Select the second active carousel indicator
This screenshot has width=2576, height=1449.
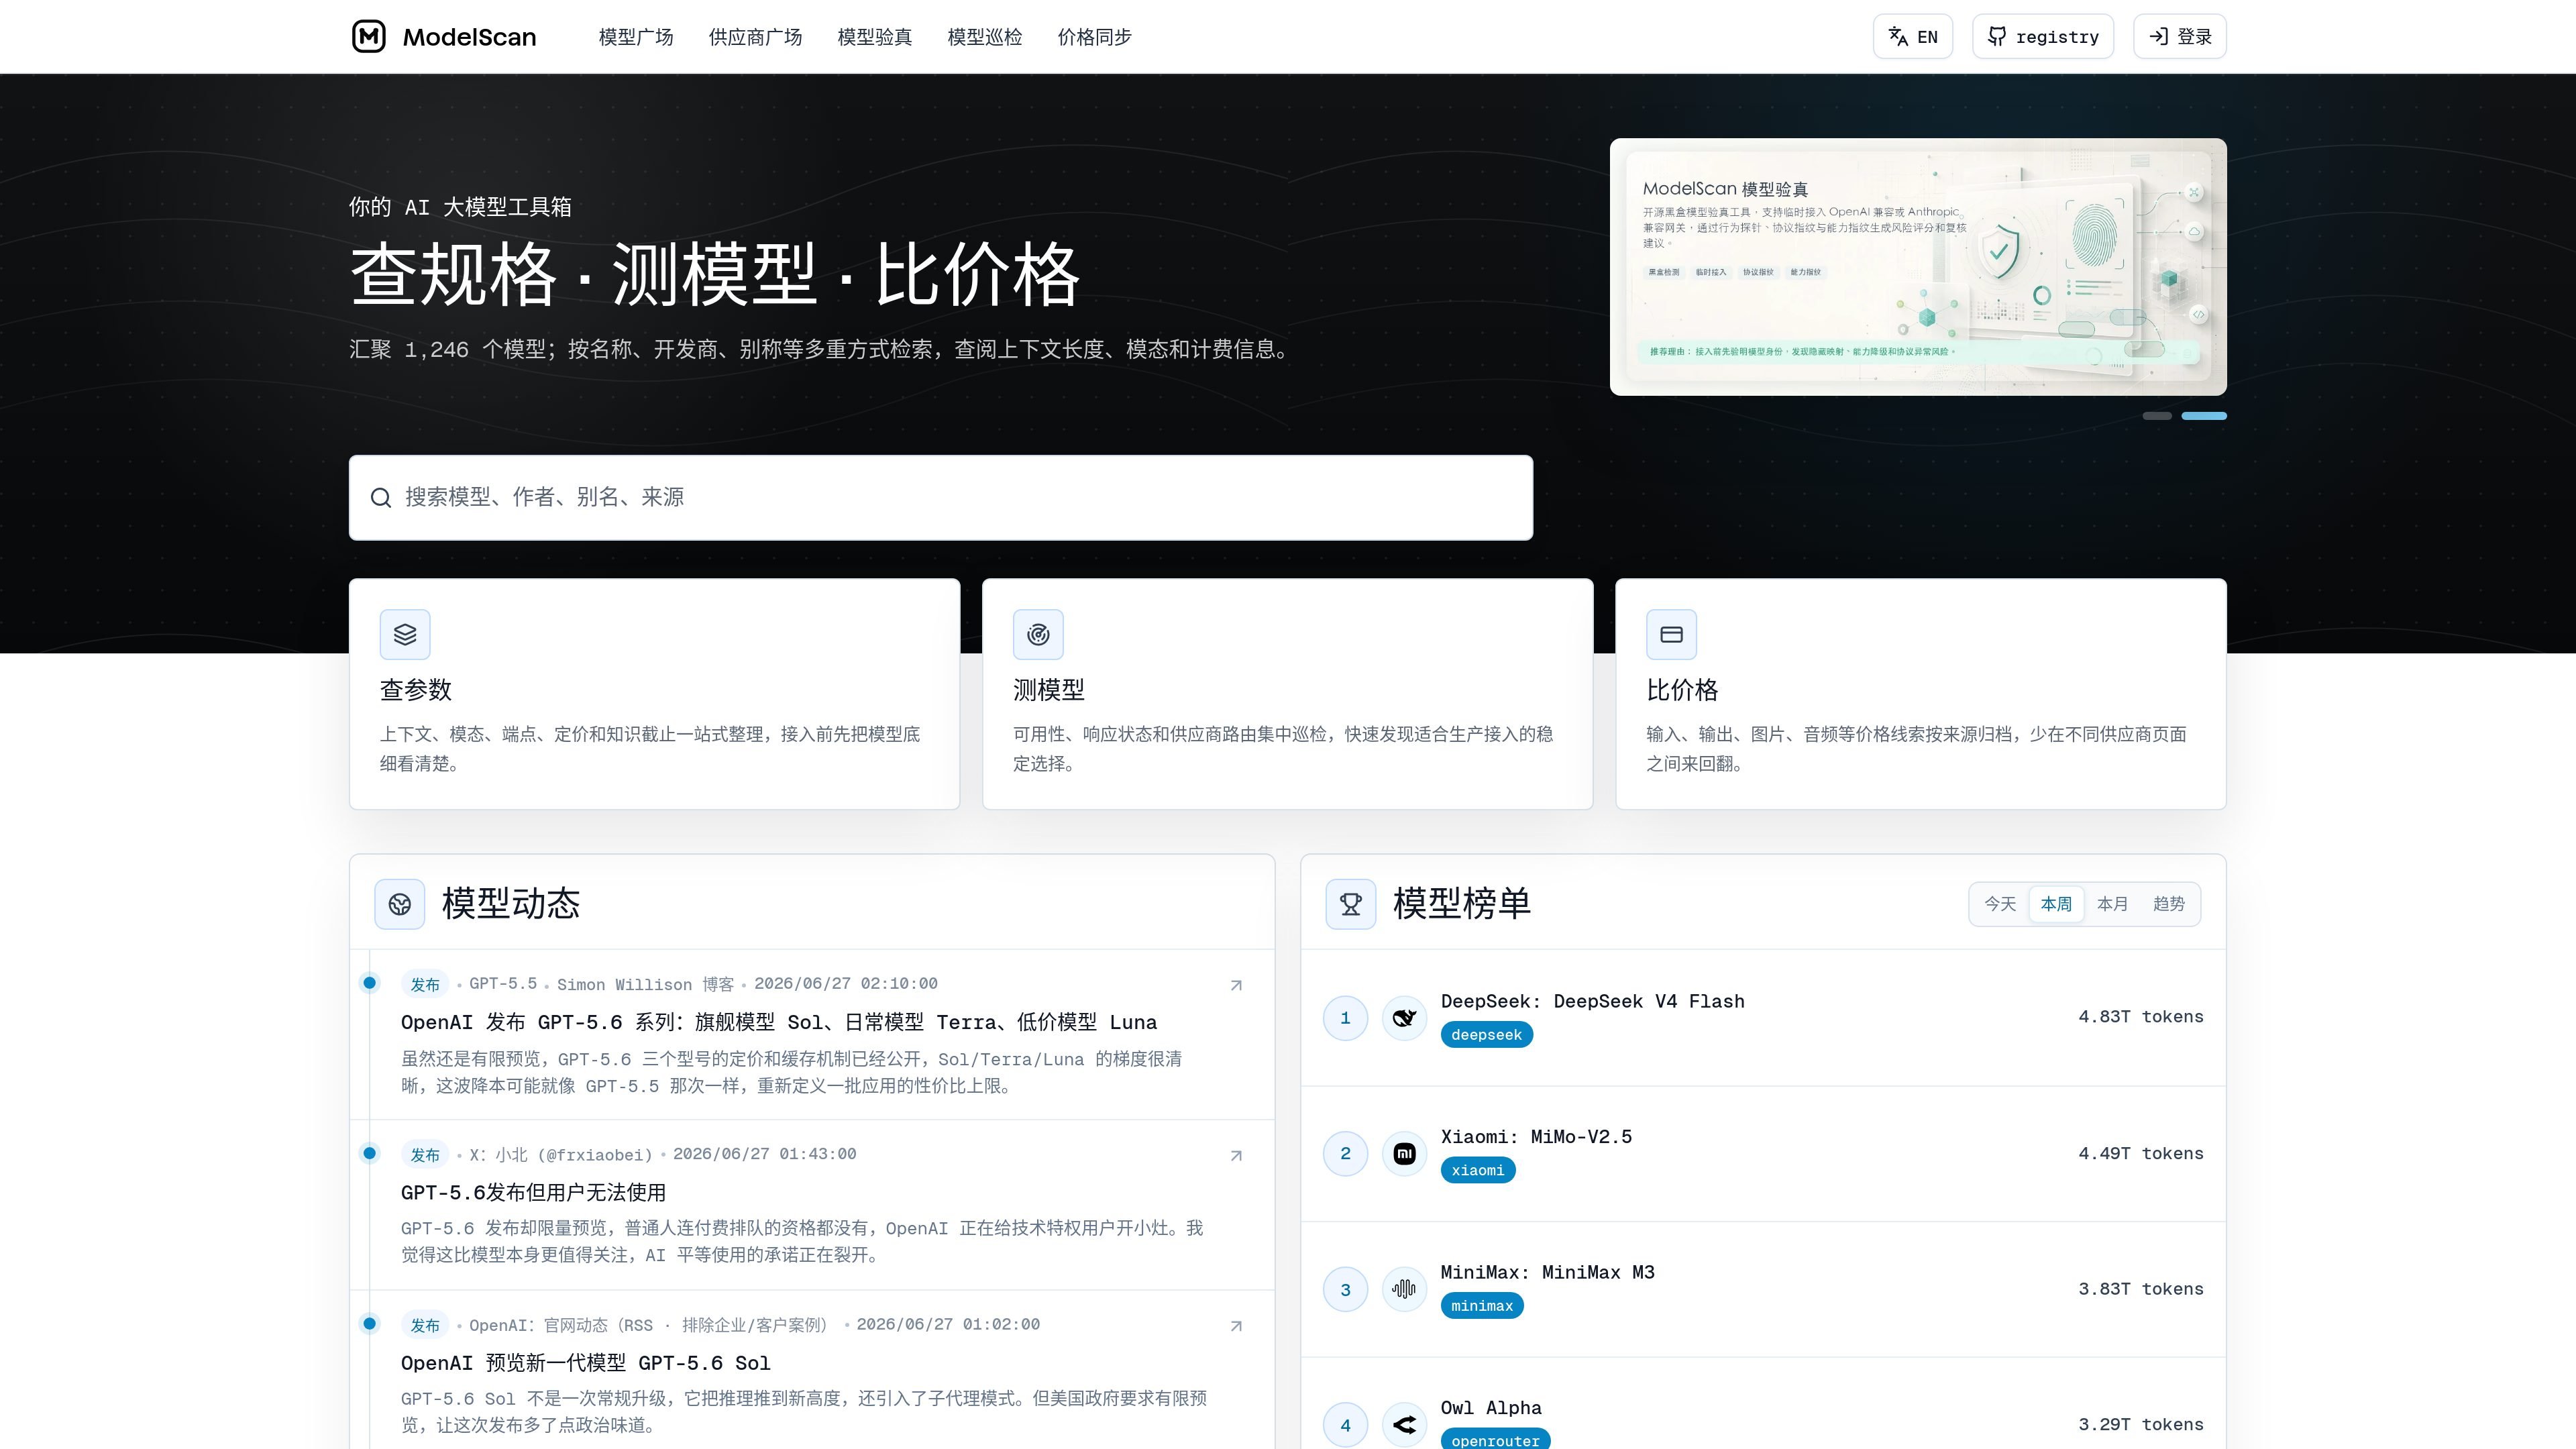click(2204, 416)
